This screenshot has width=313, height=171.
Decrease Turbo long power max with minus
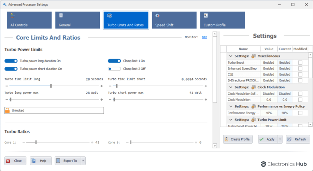7,100
